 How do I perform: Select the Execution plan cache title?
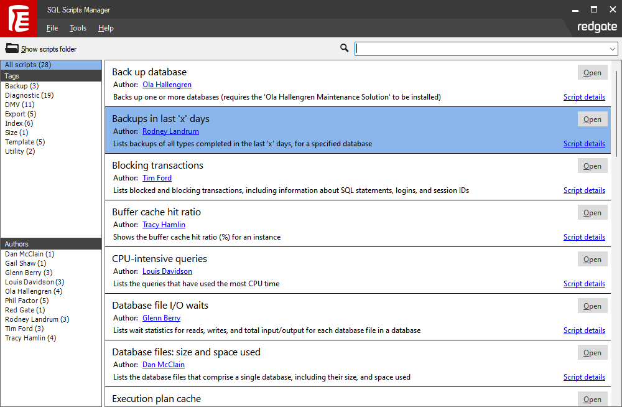tap(156, 399)
